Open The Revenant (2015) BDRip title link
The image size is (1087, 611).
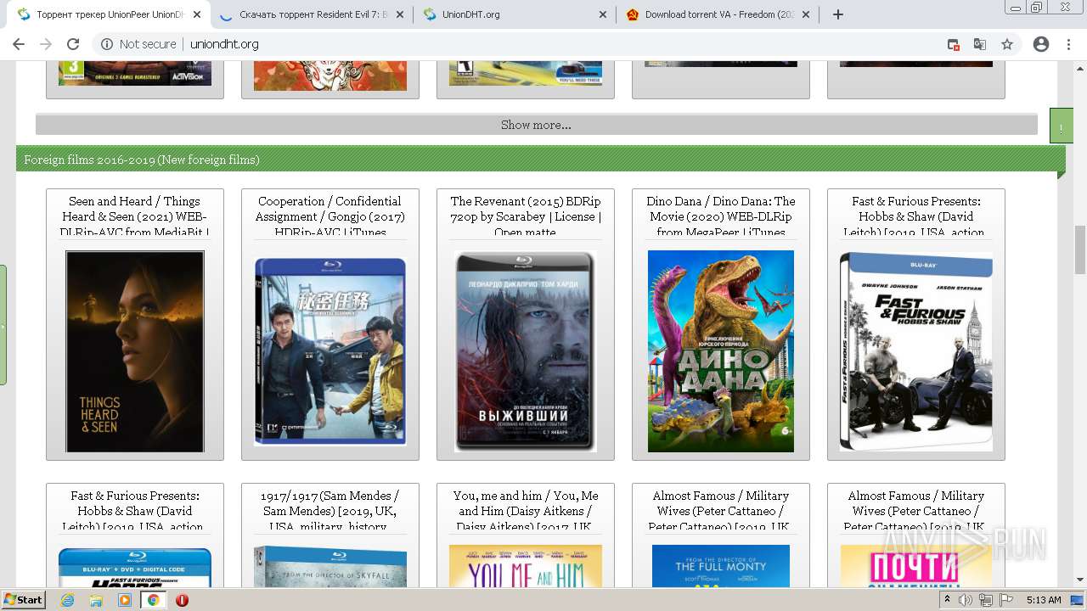tap(526, 216)
